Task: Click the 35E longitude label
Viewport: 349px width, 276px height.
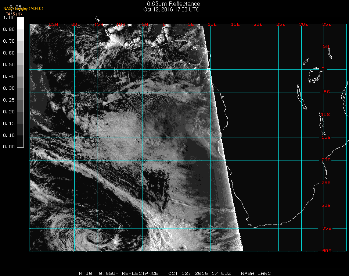Action: 327,24
